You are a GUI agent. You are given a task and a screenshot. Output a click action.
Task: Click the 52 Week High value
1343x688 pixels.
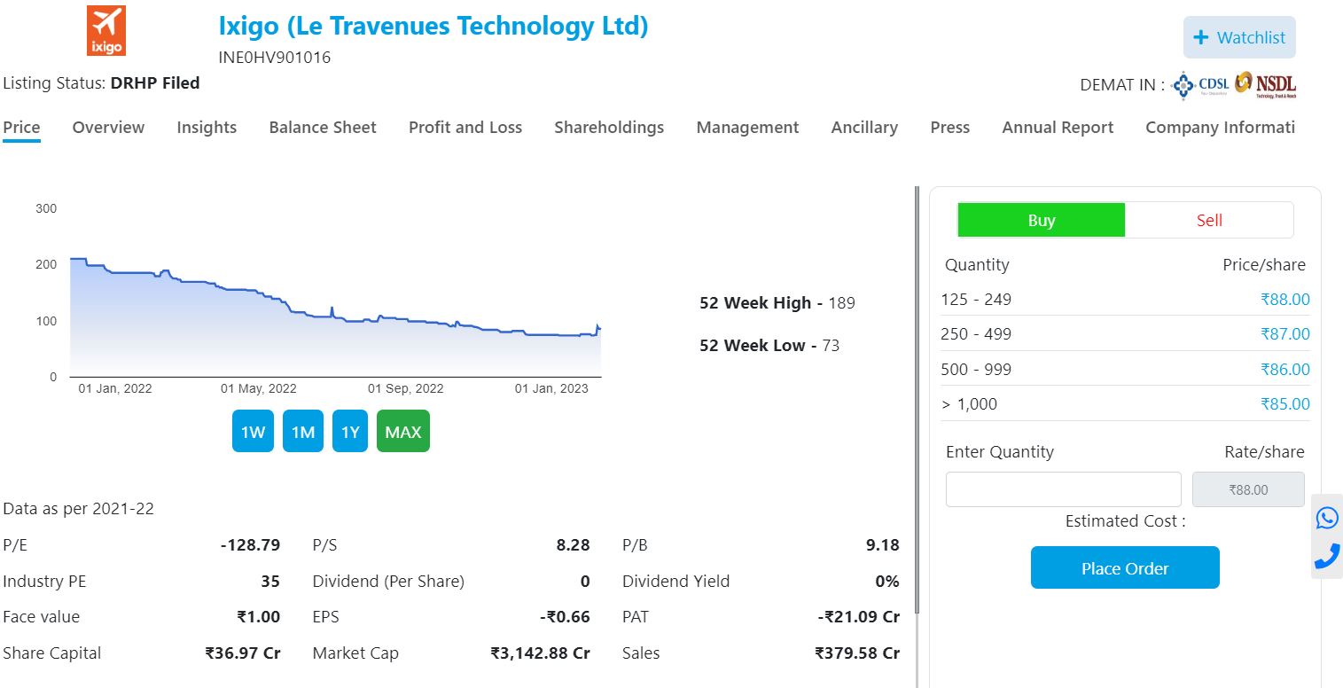click(841, 303)
